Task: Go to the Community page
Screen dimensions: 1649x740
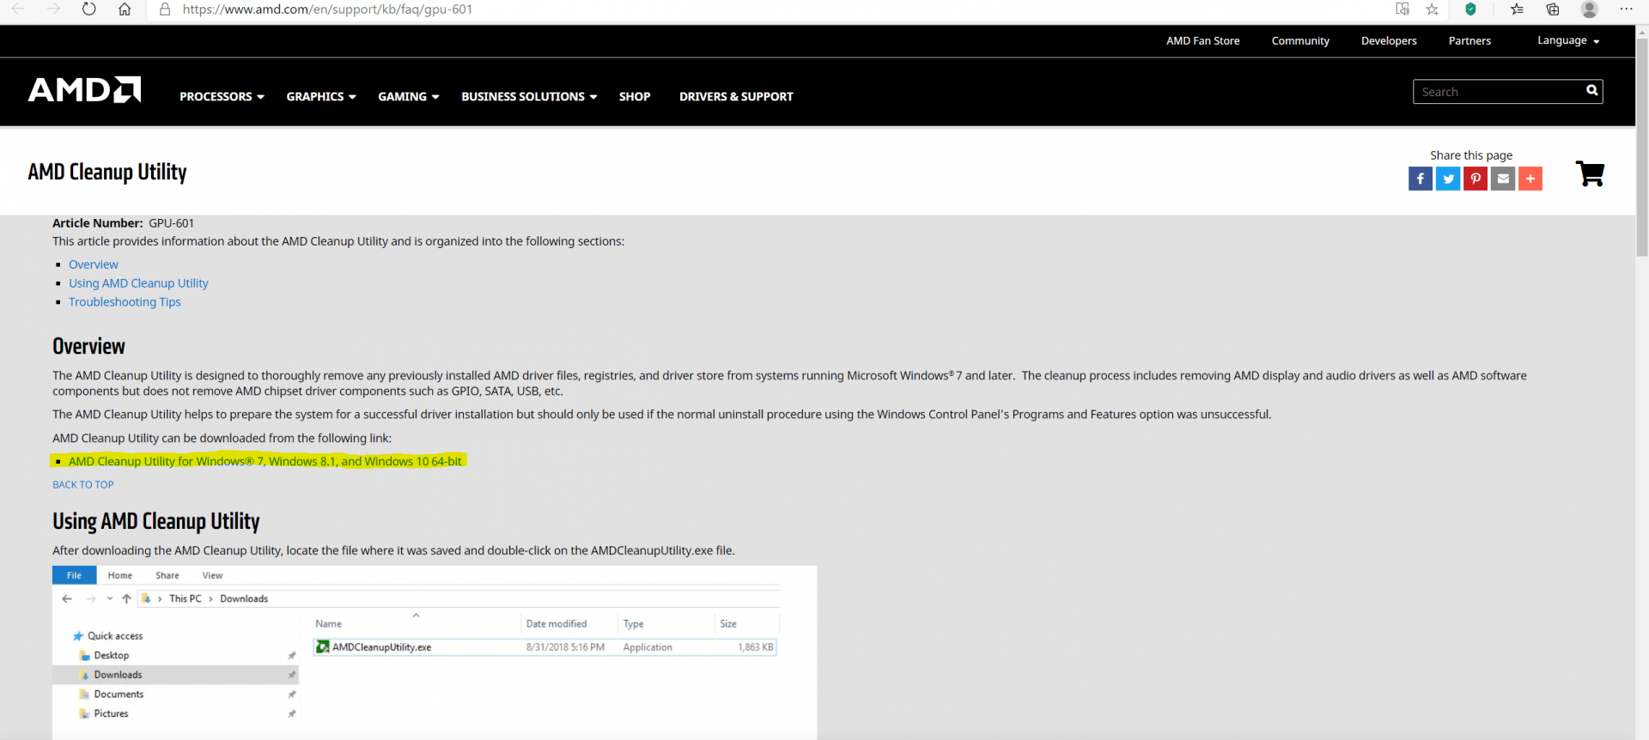Action: (1300, 41)
